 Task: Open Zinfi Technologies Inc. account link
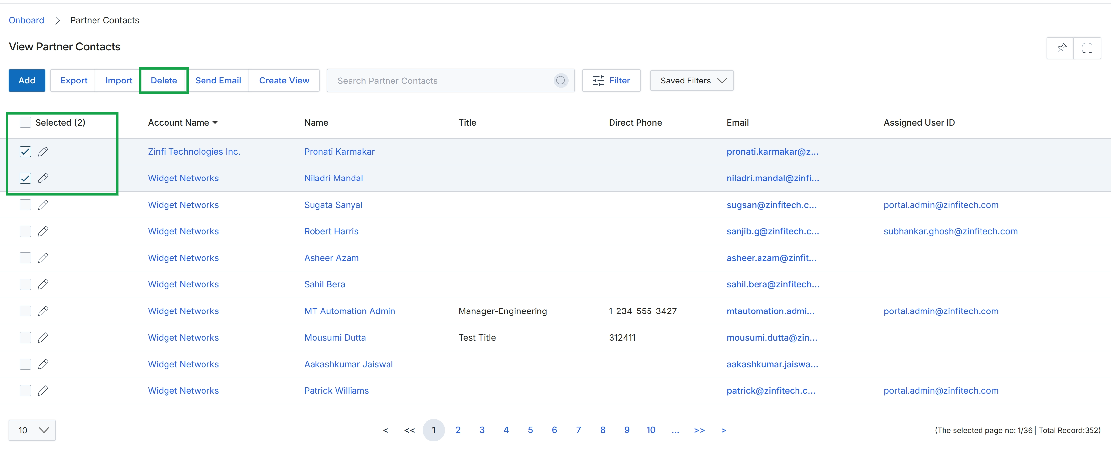pos(194,152)
